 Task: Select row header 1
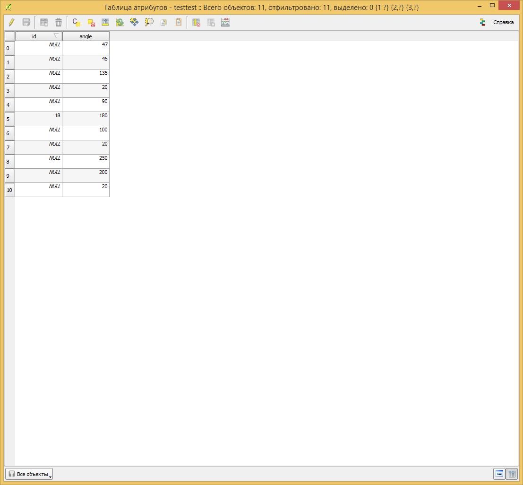pos(10,62)
